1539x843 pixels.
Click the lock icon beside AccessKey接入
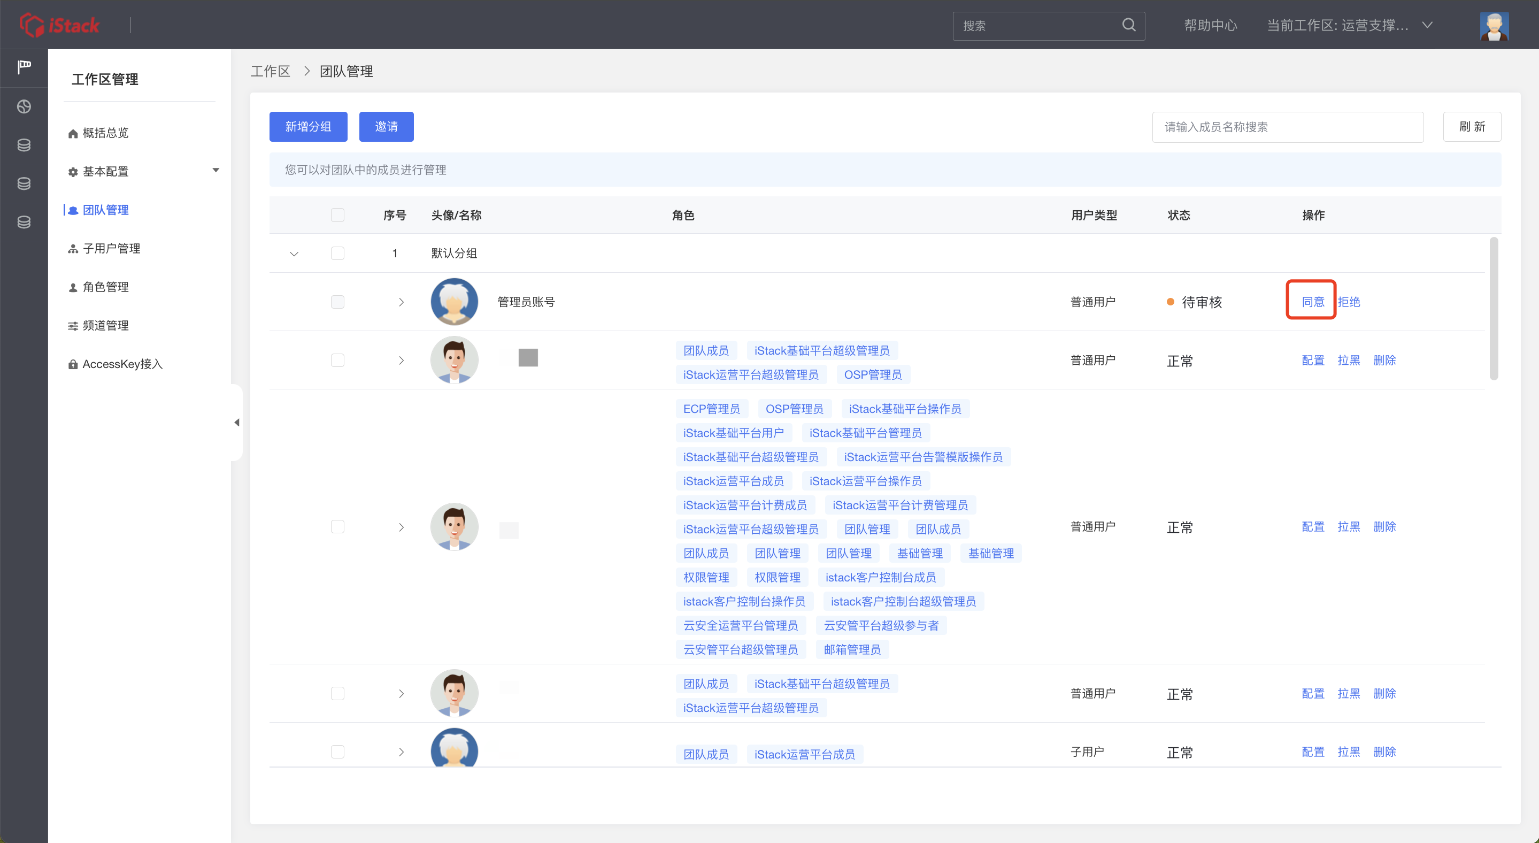(73, 364)
